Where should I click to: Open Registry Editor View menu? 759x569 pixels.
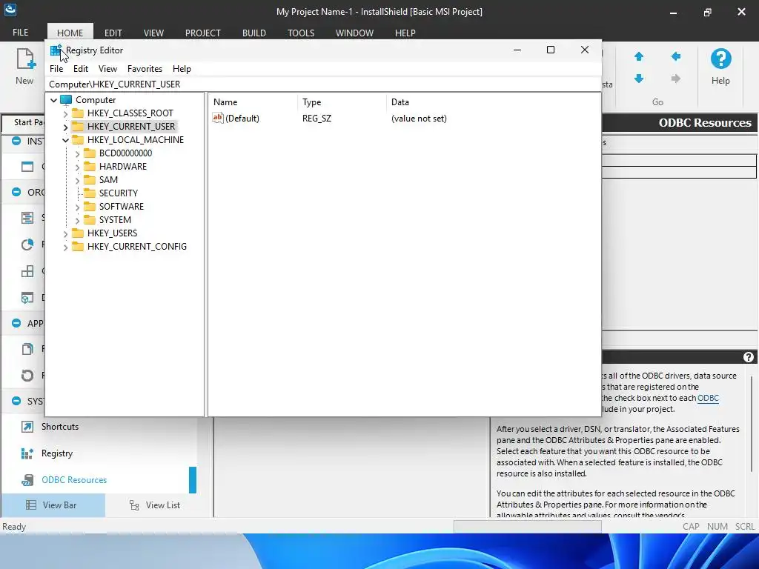pos(108,69)
